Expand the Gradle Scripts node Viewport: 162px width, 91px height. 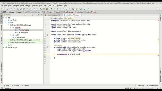click(x=4, y=47)
